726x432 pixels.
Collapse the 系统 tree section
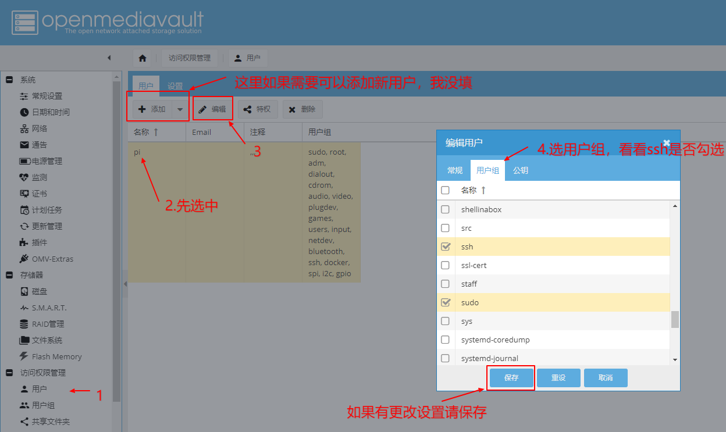(9, 80)
